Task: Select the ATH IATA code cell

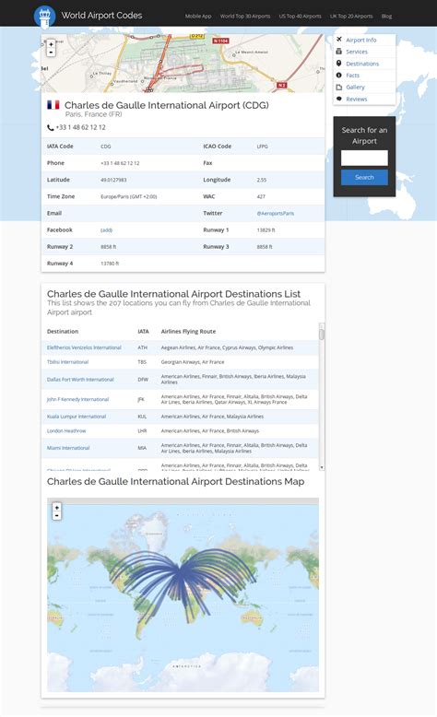Action: [x=142, y=348]
